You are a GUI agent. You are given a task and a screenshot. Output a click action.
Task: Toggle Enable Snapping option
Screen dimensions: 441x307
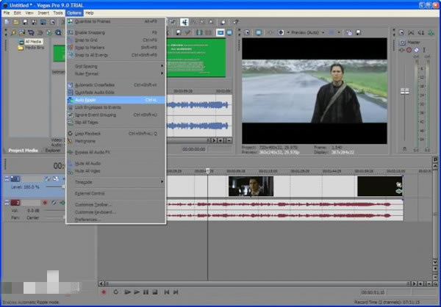coord(88,34)
